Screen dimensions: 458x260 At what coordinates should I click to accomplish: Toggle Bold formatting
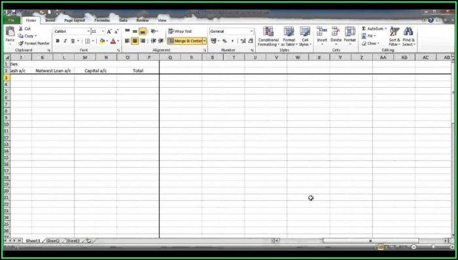click(58, 41)
